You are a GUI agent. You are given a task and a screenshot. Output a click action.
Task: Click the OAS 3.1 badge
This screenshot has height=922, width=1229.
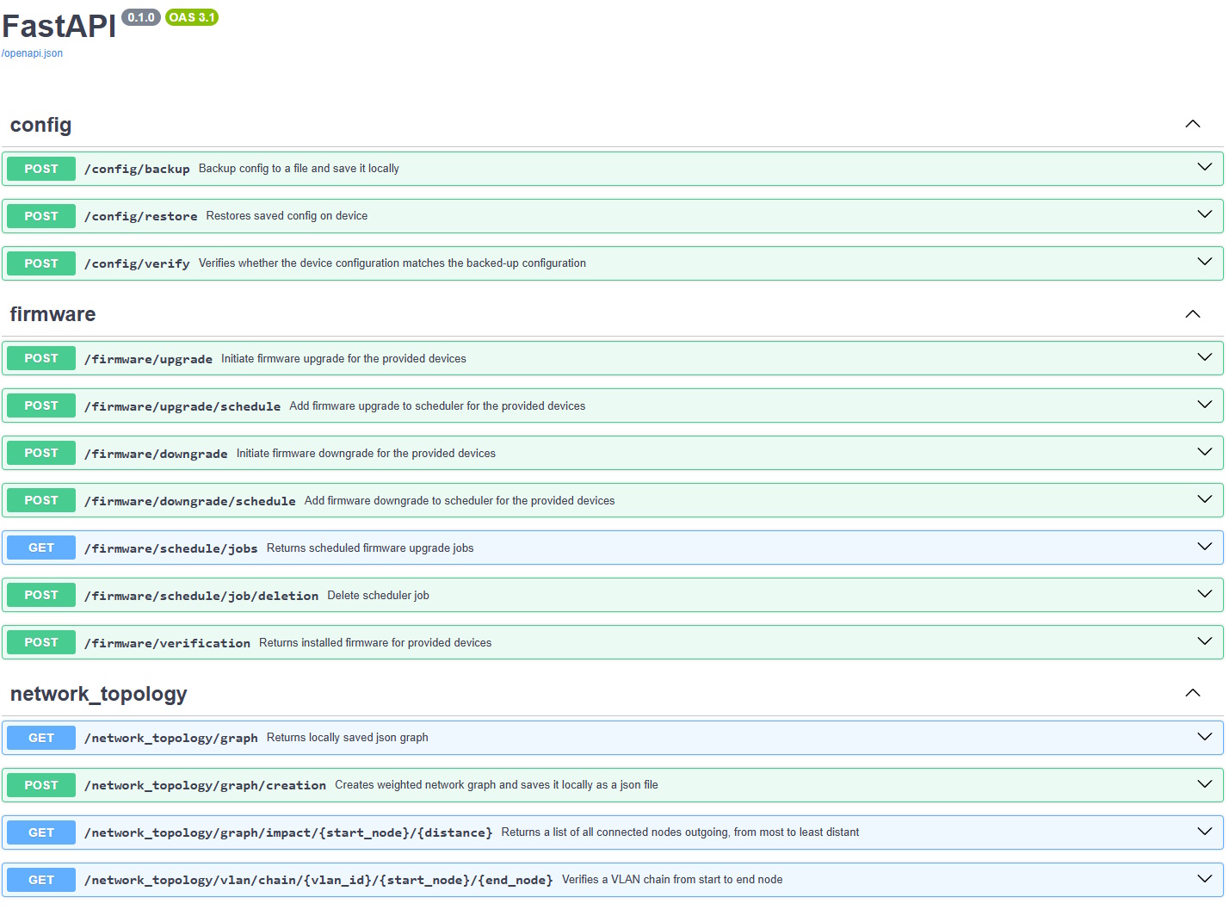tap(192, 17)
